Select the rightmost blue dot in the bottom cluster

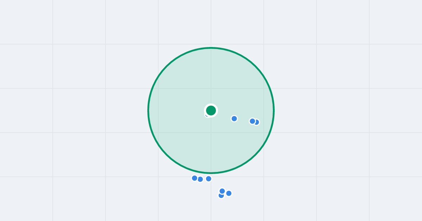229,193
